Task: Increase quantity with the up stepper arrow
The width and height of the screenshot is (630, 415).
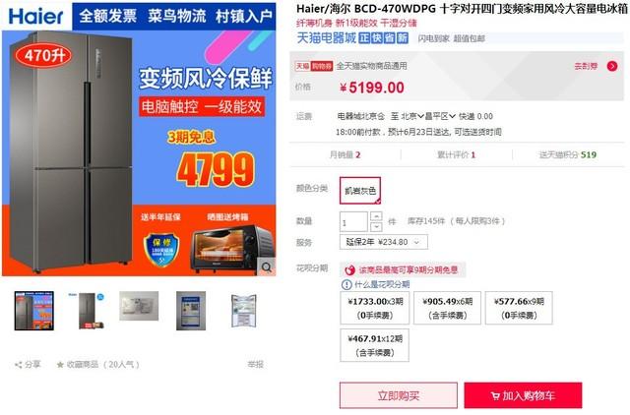Action: [x=376, y=216]
